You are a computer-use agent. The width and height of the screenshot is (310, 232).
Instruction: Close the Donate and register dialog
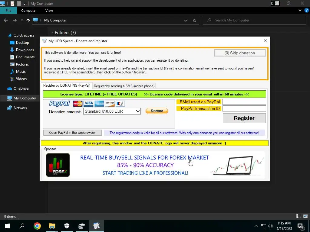tap(265, 41)
